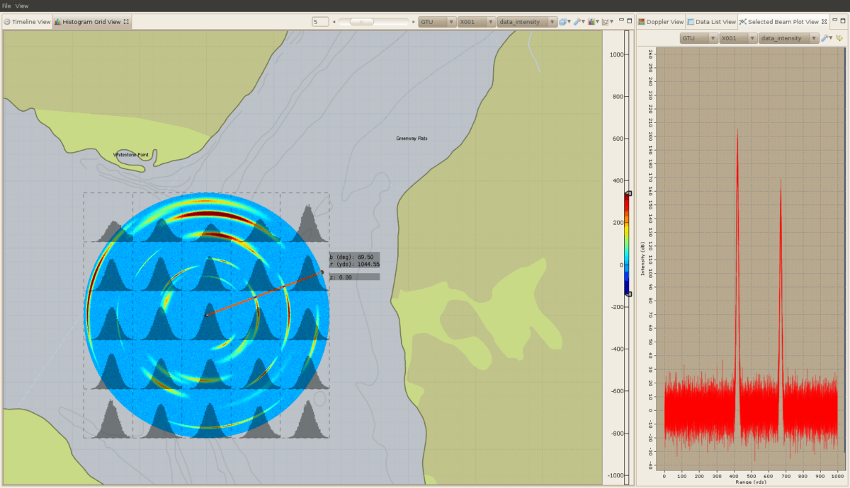Switch to the Doppler View tab
The width and height of the screenshot is (850, 488).
(660, 22)
